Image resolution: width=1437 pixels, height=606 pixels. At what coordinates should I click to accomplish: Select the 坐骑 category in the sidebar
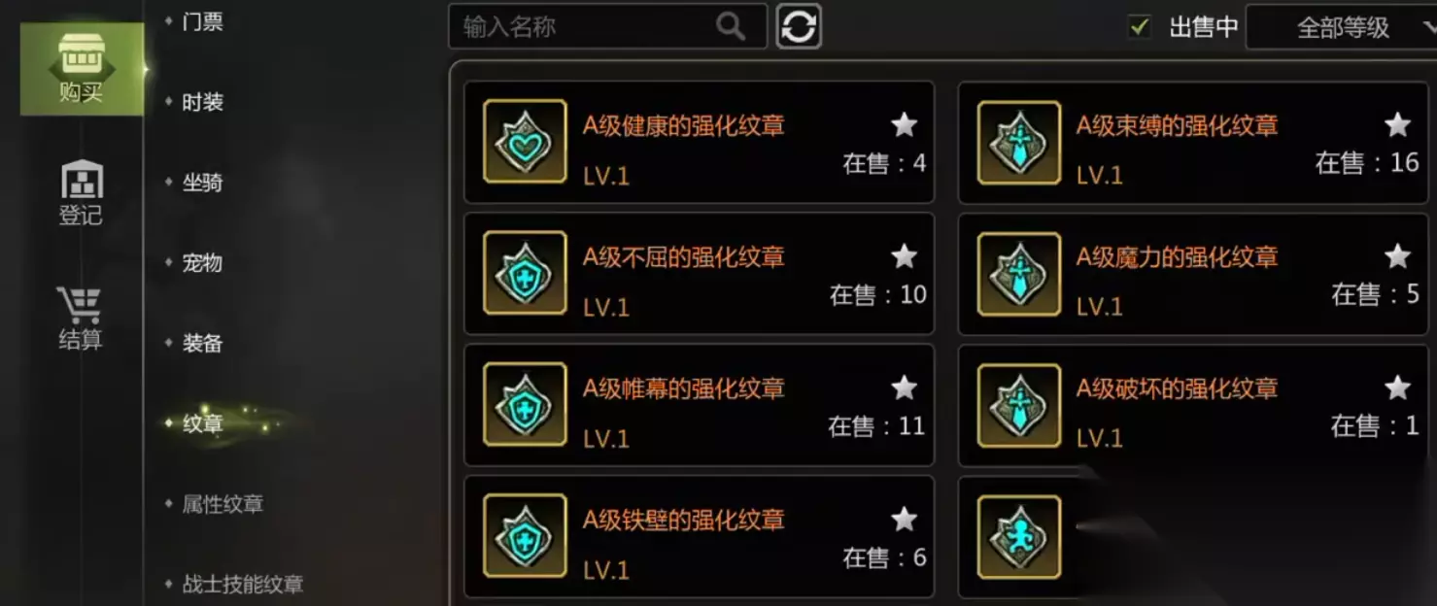(203, 183)
